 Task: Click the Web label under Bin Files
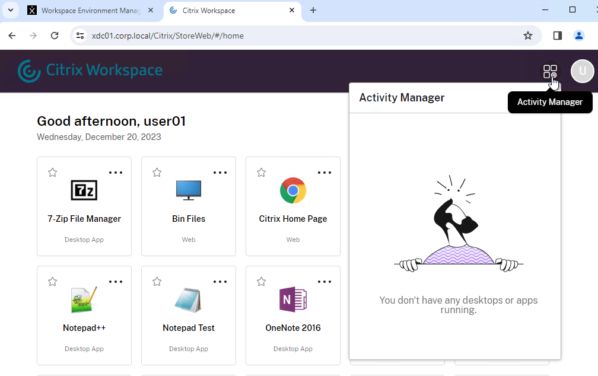(x=189, y=240)
